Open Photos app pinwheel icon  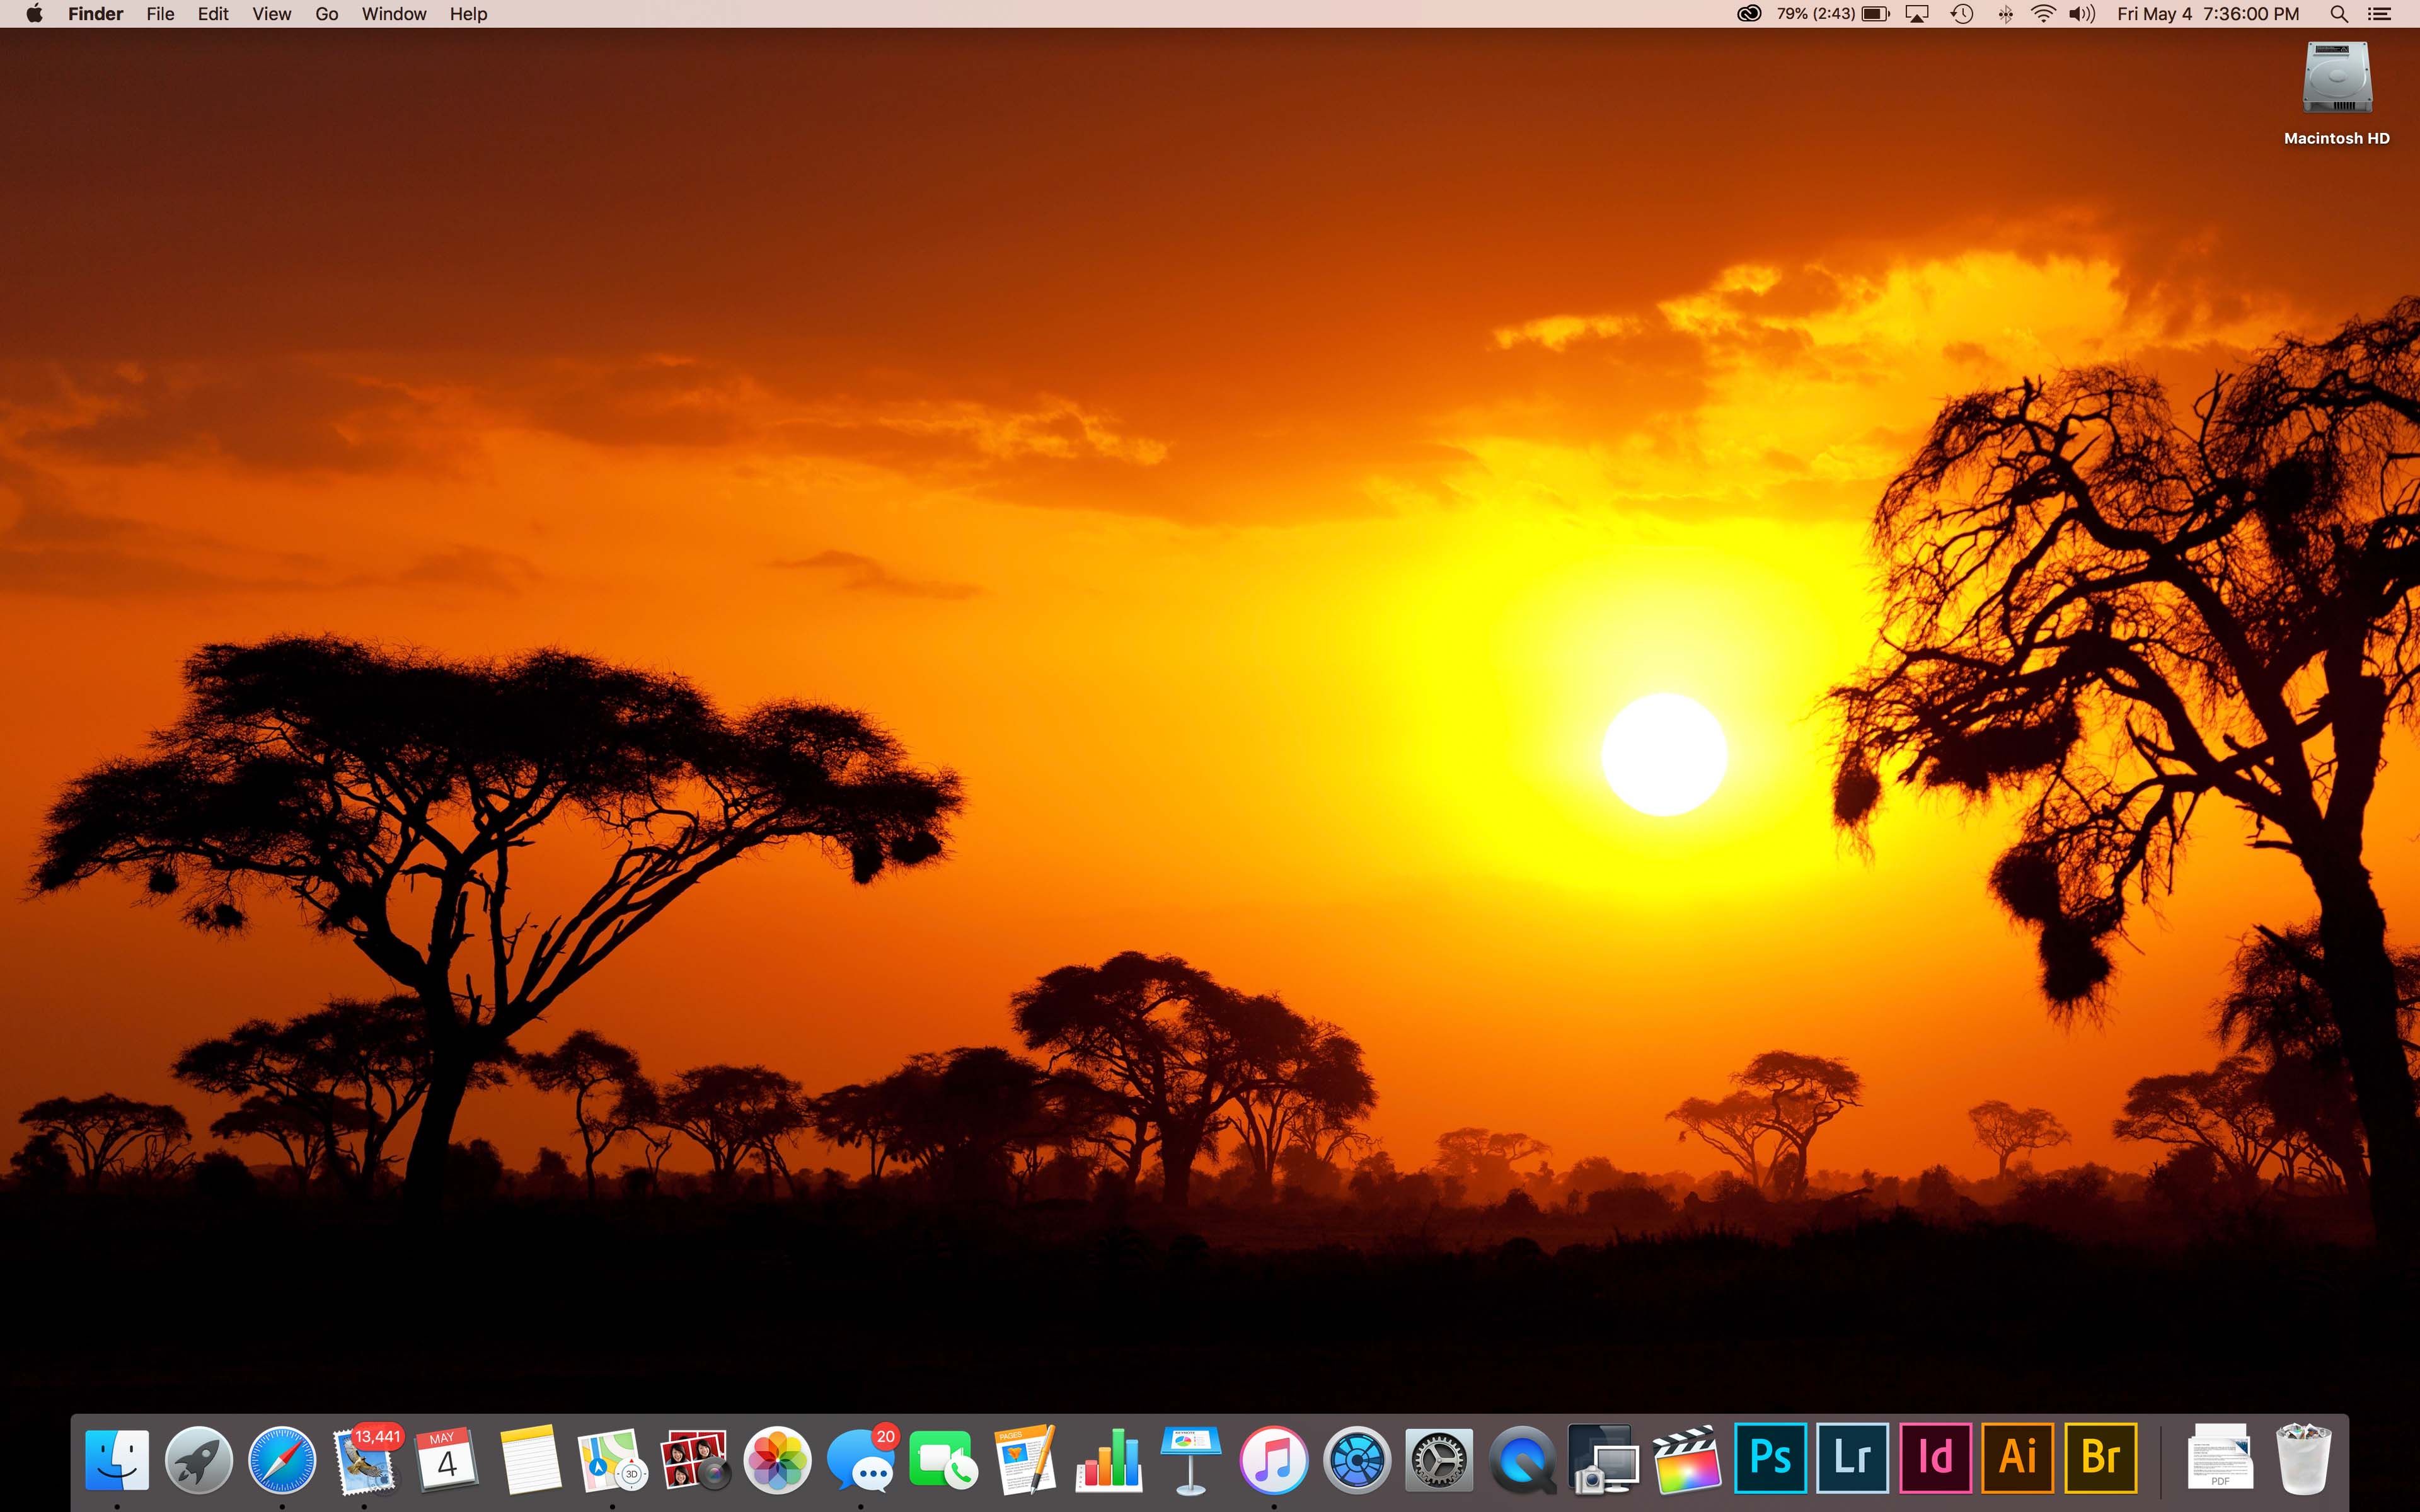click(778, 1459)
